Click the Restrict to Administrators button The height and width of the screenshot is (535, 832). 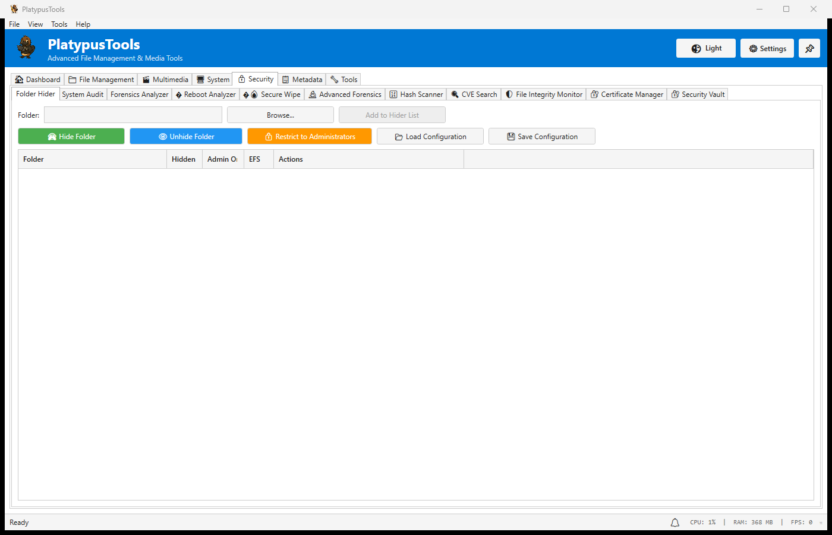coord(309,137)
